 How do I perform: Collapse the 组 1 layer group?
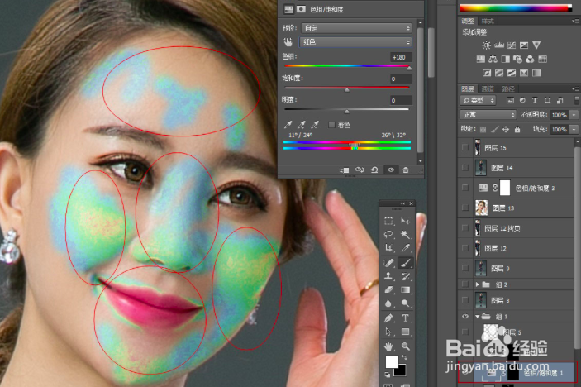(x=478, y=316)
